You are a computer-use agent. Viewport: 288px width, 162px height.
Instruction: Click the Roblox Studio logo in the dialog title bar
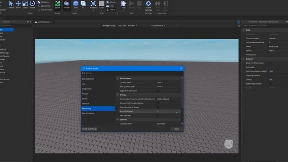(84, 68)
